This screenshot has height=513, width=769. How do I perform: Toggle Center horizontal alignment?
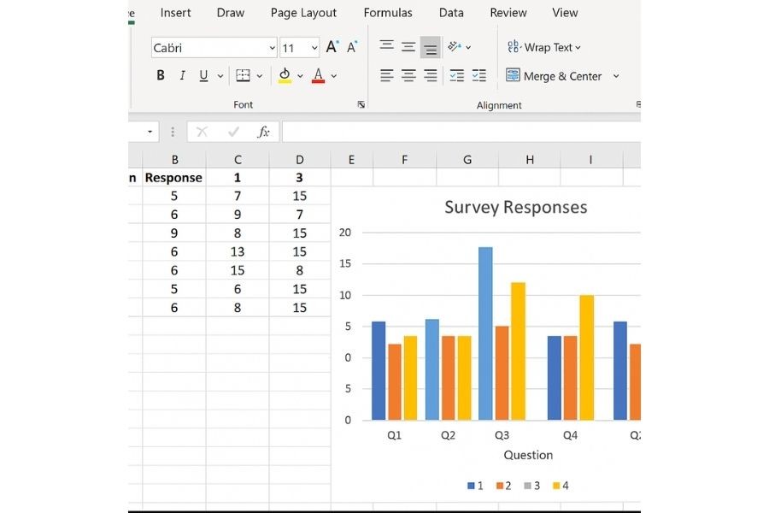tap(408, 75)
